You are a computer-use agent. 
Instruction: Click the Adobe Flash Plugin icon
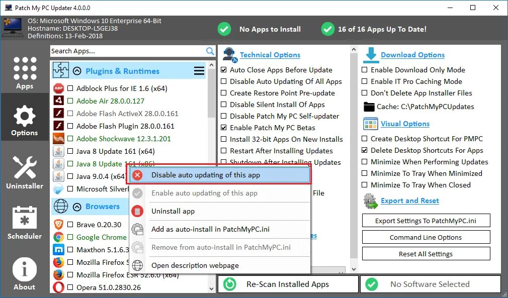[59, 126]
